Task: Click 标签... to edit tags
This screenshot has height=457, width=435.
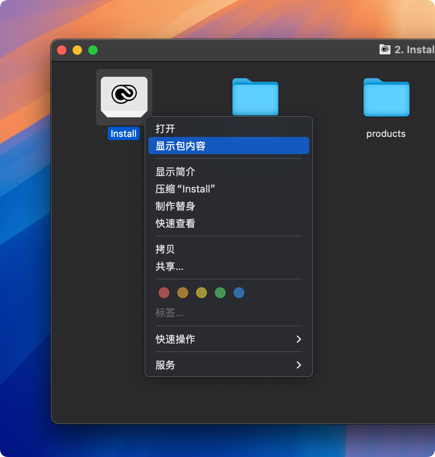Action: (169, 313)
